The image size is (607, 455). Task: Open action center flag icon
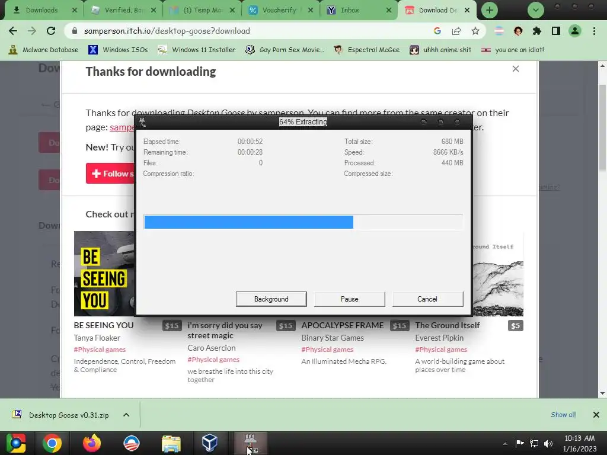[x=519, y=443]
